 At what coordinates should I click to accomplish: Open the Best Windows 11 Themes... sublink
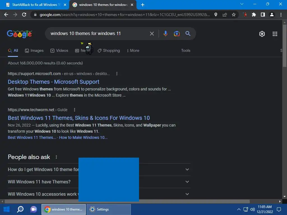pos(32,137)
